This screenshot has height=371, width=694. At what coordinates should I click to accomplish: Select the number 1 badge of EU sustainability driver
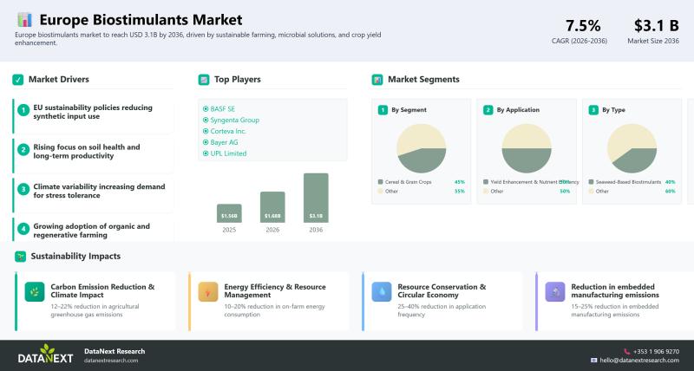[x=24, y=113]
